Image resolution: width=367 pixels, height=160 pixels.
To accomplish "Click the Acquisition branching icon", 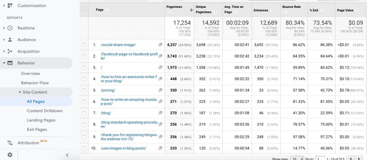I will pyautogui.click(x=10, y=51).
